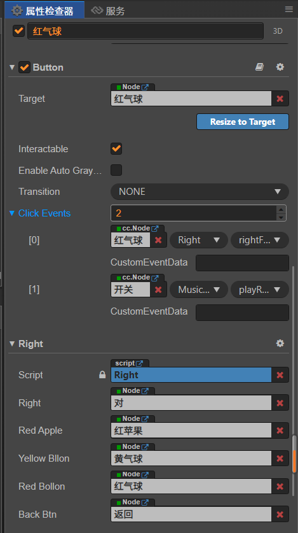Clear the Target node reference
The height and width of the screenshot is (533, 298).
pos(280,99)
